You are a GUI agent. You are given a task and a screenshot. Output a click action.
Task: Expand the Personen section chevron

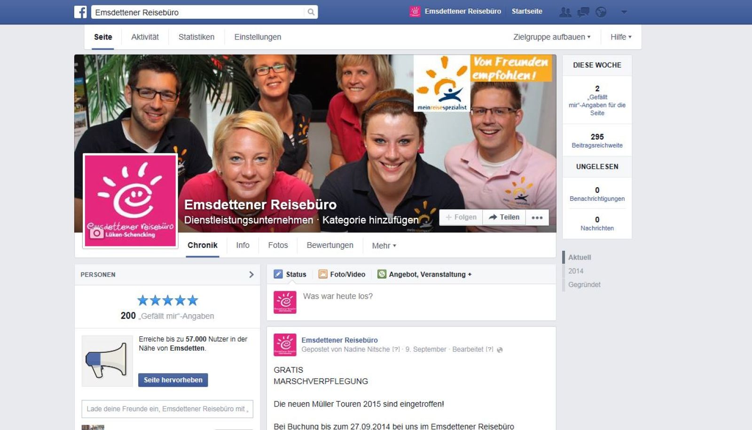tap(251, 274)
